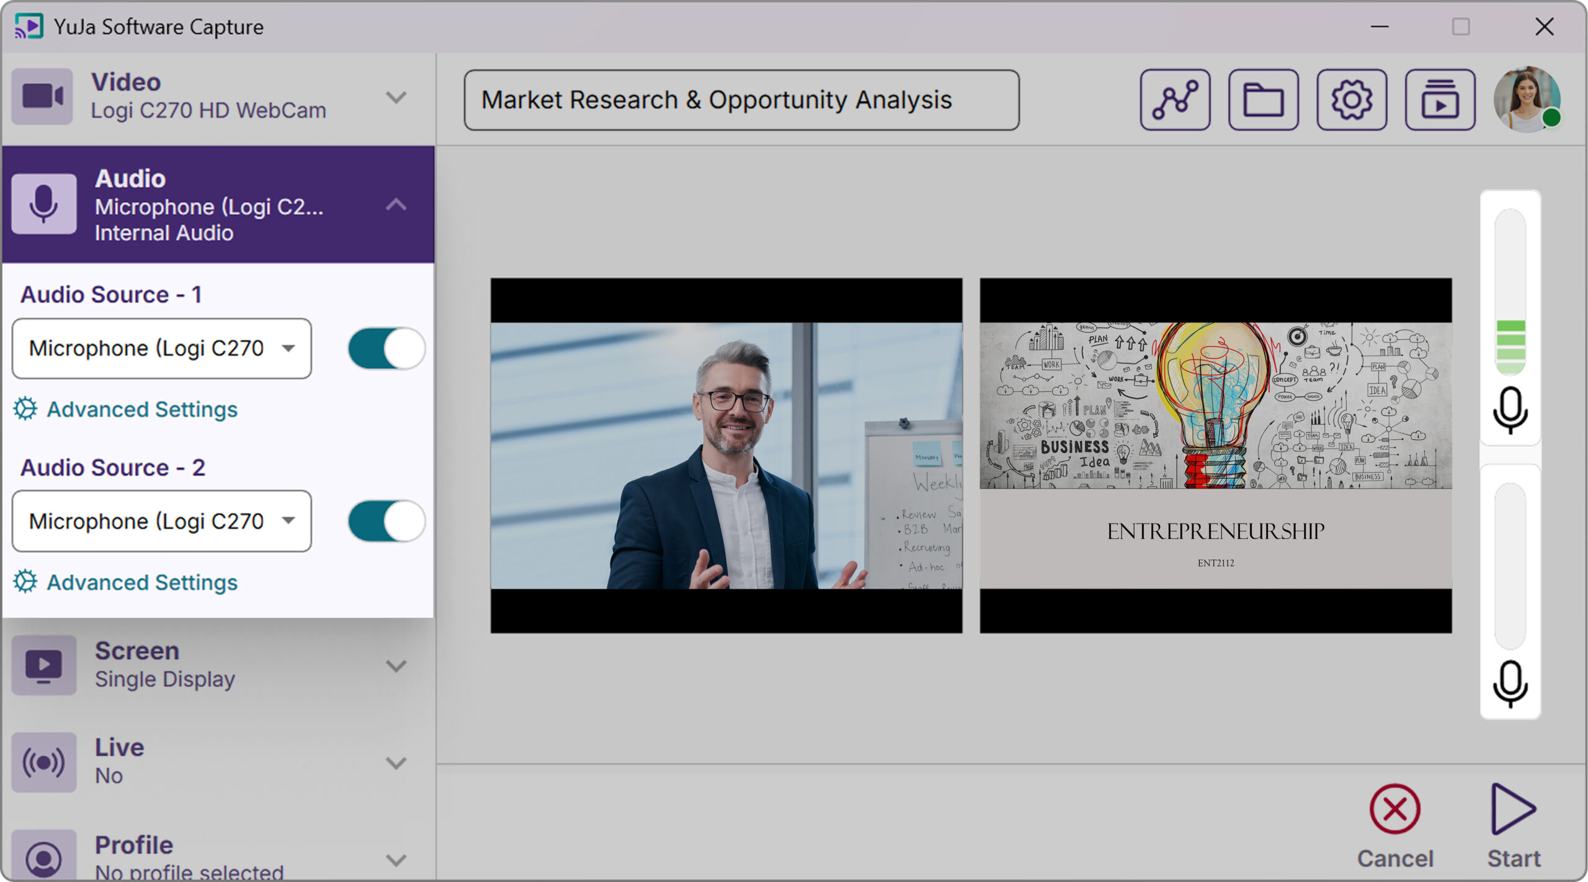Open the recordings folder icon
Screen dimensions: 1588x882
coord(1263,99)
